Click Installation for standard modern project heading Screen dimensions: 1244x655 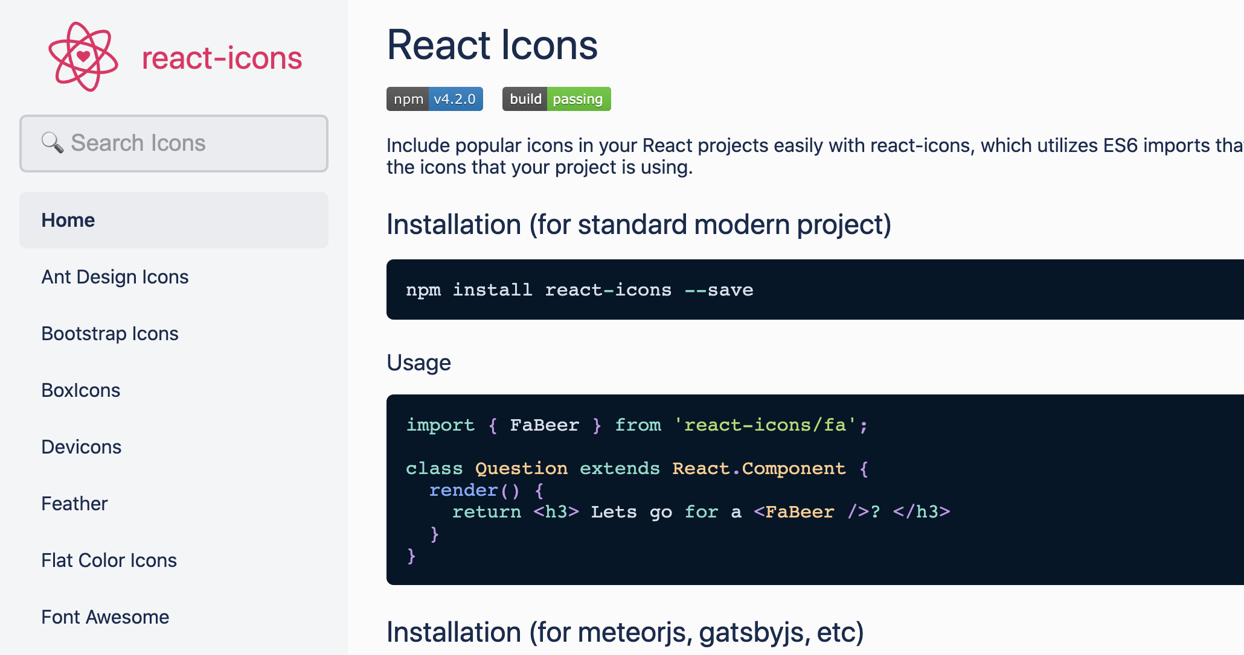[638, 224]
